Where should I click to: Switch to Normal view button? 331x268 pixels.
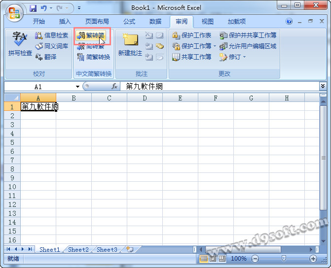pos(204,259)
